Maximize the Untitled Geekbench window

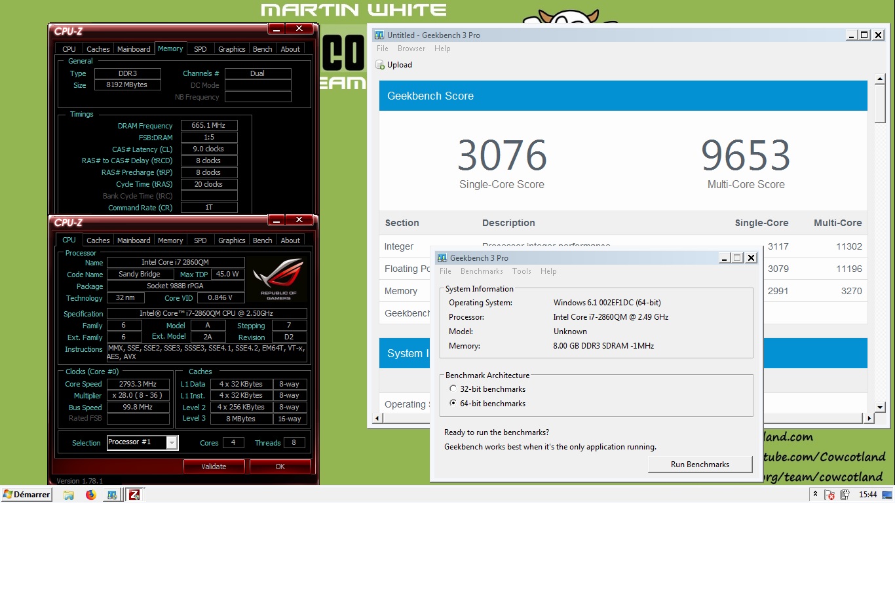(x=864, y=35)
